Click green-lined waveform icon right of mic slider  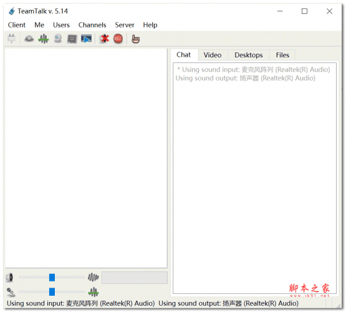(94, 292)
